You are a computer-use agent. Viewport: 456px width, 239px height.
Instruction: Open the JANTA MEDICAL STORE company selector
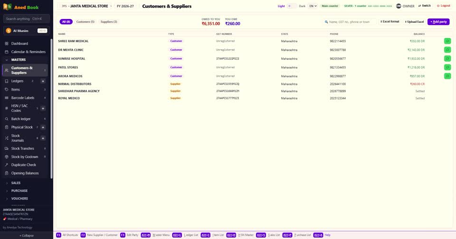86,6
